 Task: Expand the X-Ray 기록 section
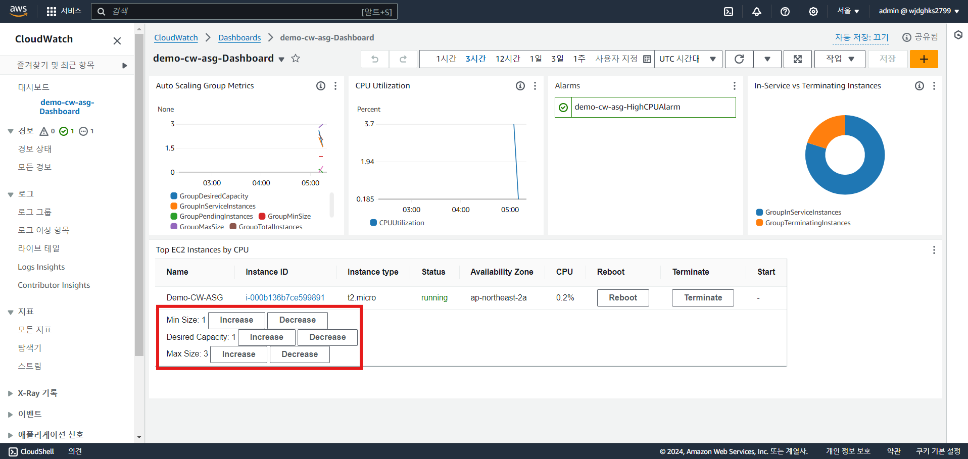coord(11,393)
